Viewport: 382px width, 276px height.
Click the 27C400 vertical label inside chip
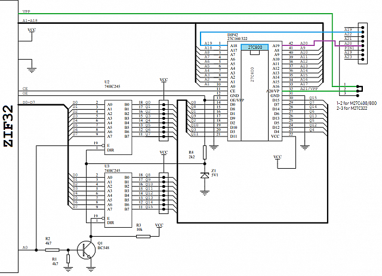pos(252,75)
